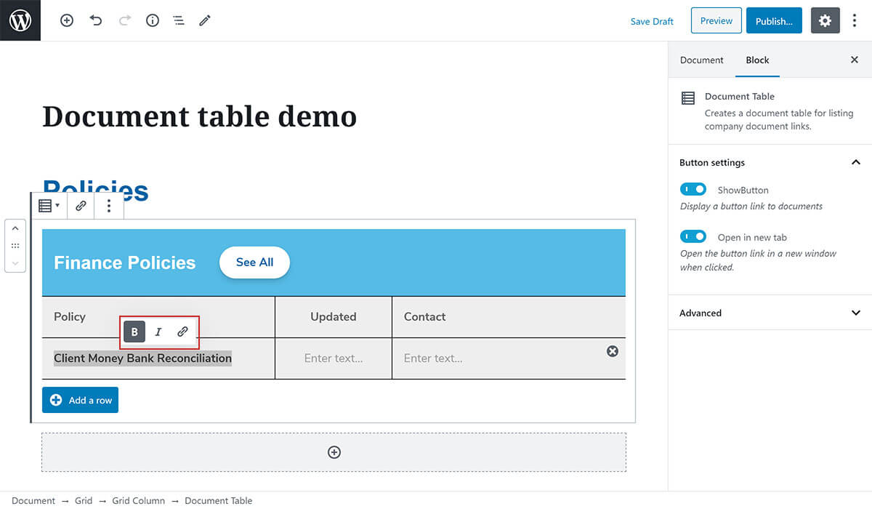Screen dimensions: 872x509
Task: Apply italic formatting to selected text
Action: [x=158, y=332]
